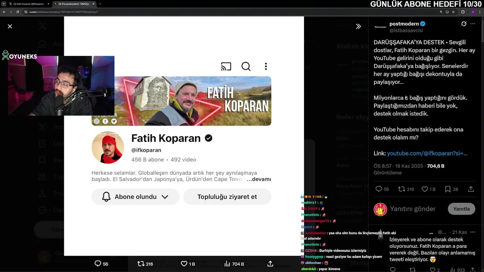Focus the 'Yanıtını gönder' reply field
The width and height of the screenshot is (484, 272).
click(413, 209)
